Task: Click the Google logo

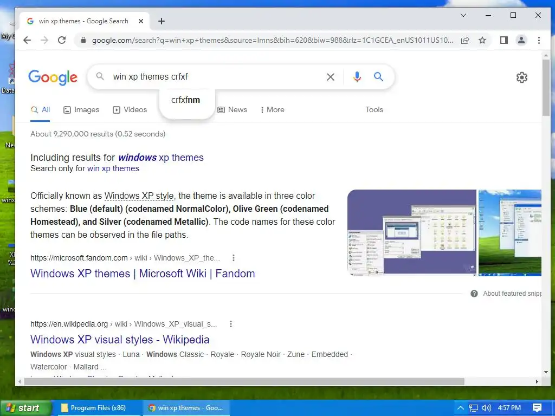Action: coord(53,77)
